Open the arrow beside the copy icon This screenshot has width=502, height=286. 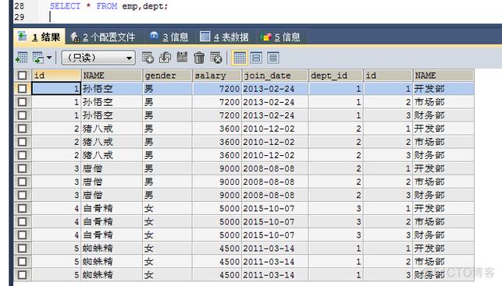(49, 58)
